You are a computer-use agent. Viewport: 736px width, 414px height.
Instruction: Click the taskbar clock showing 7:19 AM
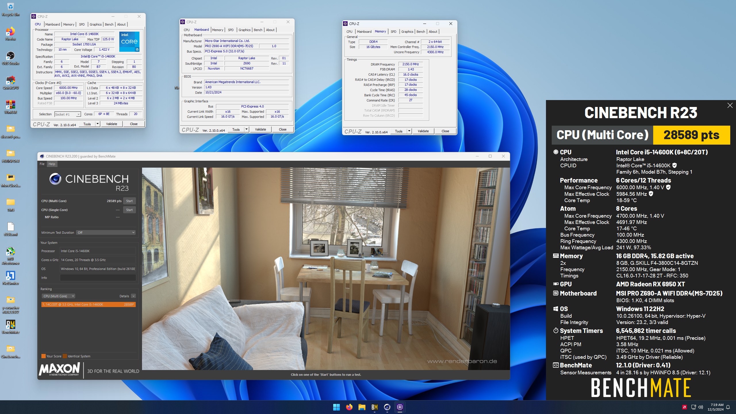tap(715, 407)
